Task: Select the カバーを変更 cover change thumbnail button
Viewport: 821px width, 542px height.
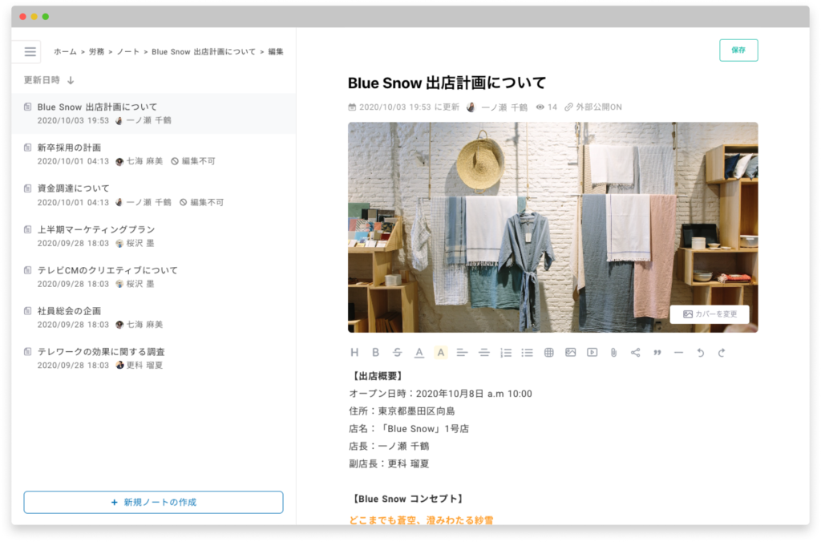Action: click(x=710, y=314)
